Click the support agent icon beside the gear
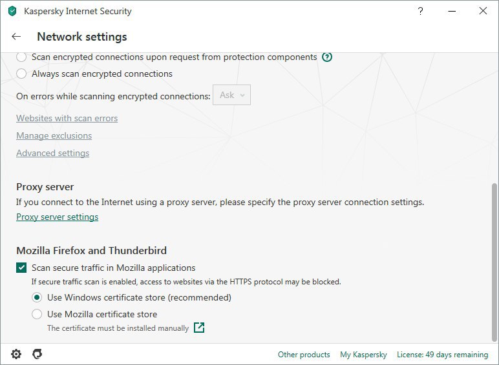Image resolution: width=499 pixels, height=365 pixels. (37, 354)
